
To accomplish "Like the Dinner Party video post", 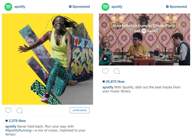I will point(105,71).
